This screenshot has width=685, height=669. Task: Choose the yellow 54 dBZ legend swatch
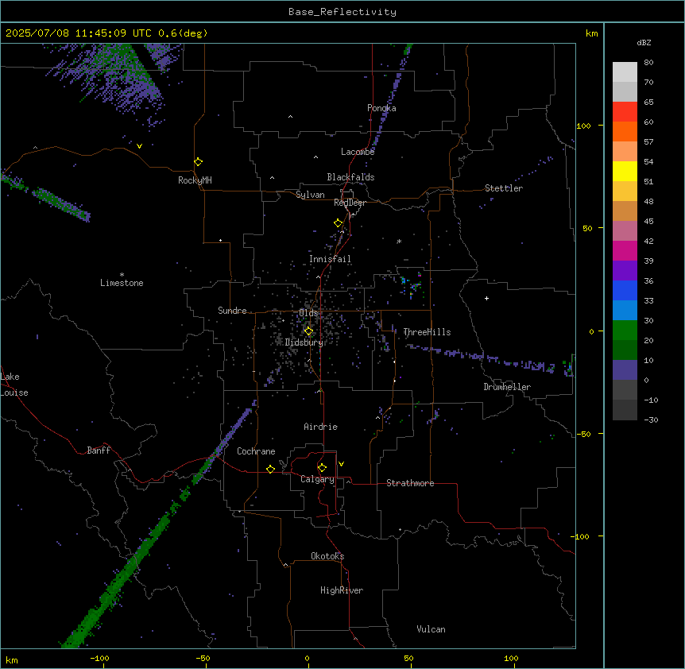pos(625,171)
